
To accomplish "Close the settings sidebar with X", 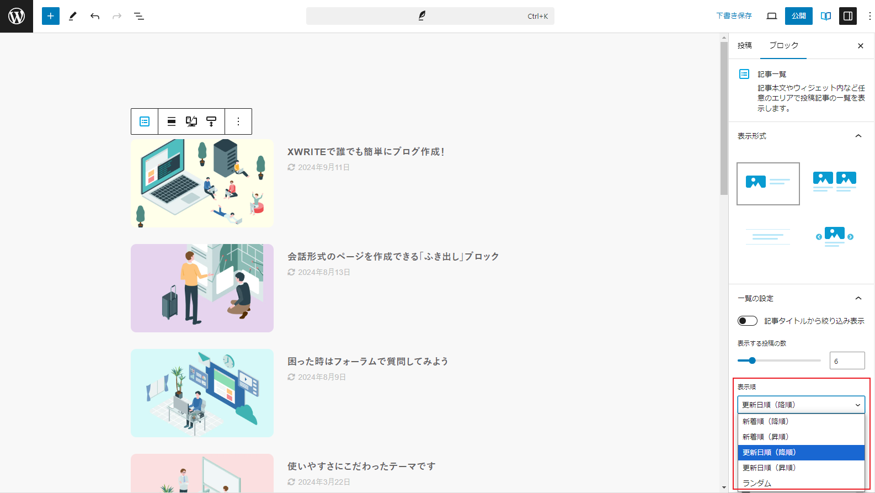I will (861, 46).
